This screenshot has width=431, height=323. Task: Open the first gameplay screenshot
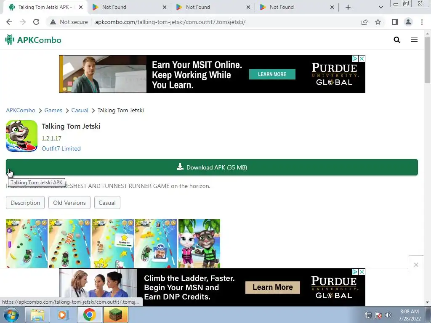[x=27, y=244]
